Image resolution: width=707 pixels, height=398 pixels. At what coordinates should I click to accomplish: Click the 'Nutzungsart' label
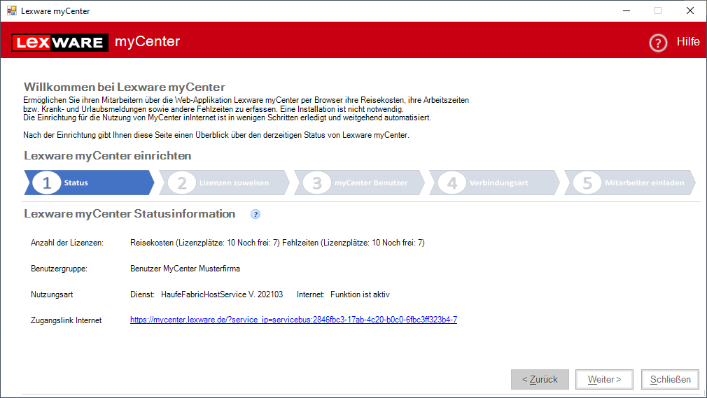point(52,294)
